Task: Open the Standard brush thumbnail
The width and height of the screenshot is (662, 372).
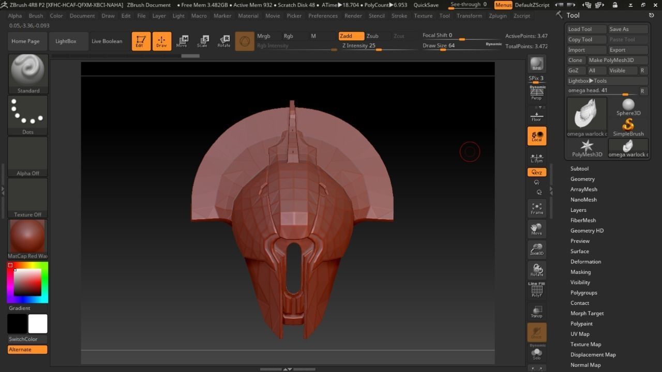Action: click(28, 74)
